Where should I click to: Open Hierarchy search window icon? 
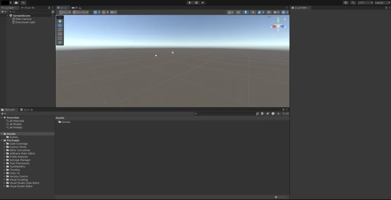tap(53, 12)
